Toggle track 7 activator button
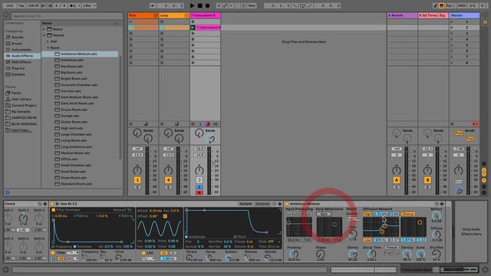The height and width of the screenshot is (276, 491). (x=199, y=180)
